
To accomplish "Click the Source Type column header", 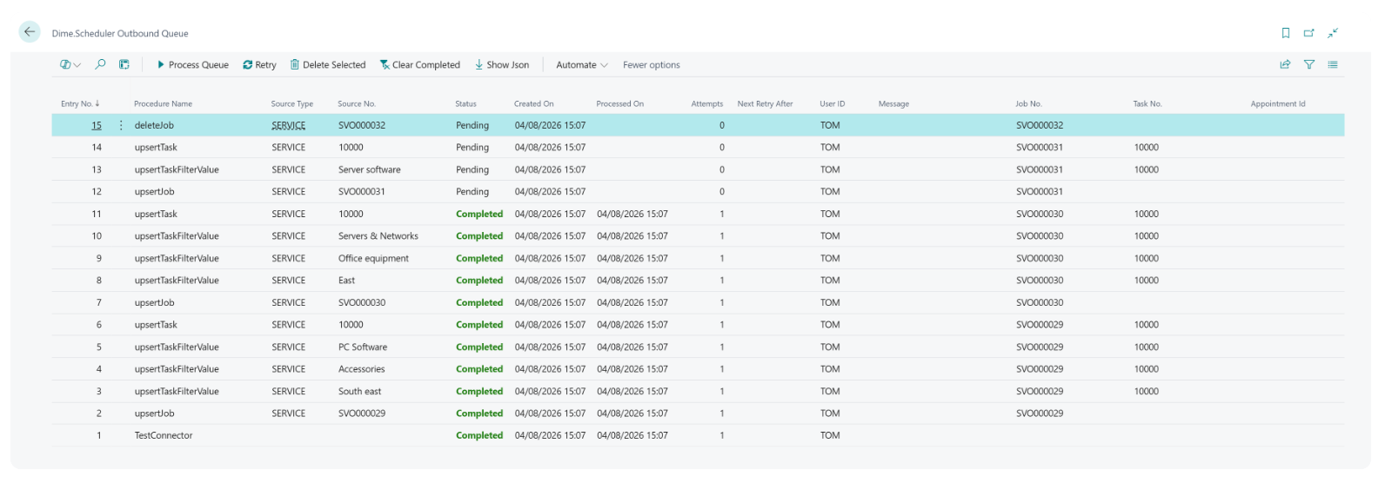I will [291, 103].
